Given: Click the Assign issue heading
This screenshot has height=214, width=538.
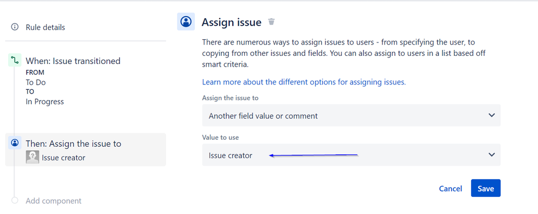Looking at the screenshot, I should (x=231, y=22).
